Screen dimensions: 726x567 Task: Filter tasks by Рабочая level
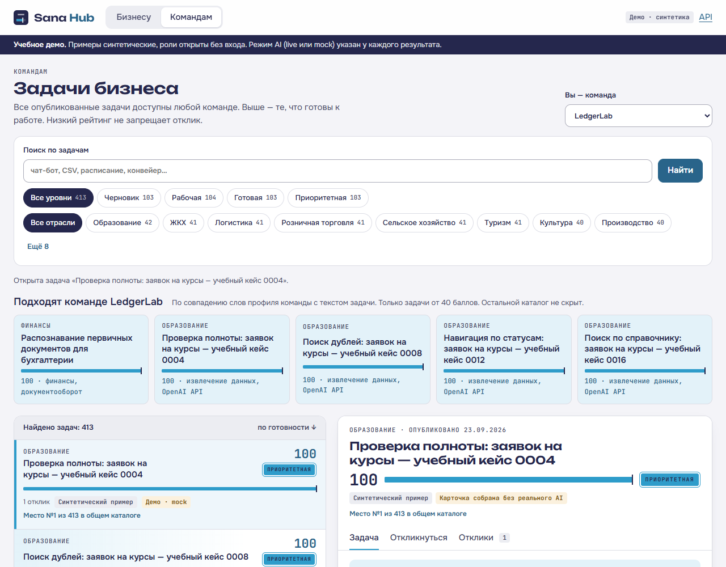pos(194,198)
